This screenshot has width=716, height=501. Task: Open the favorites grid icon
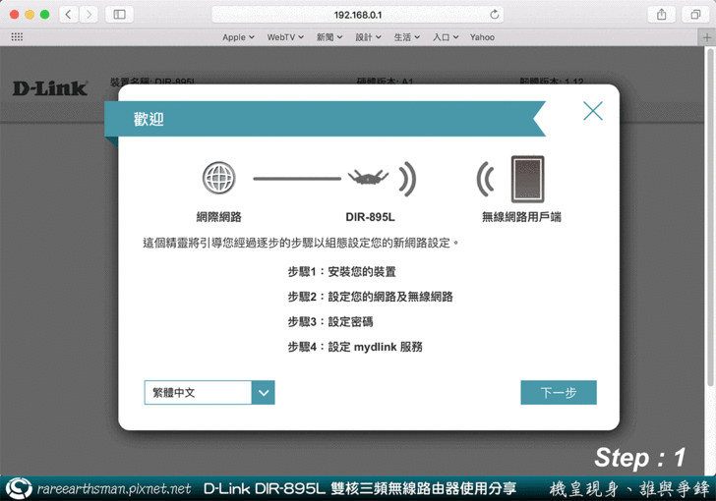17,37
